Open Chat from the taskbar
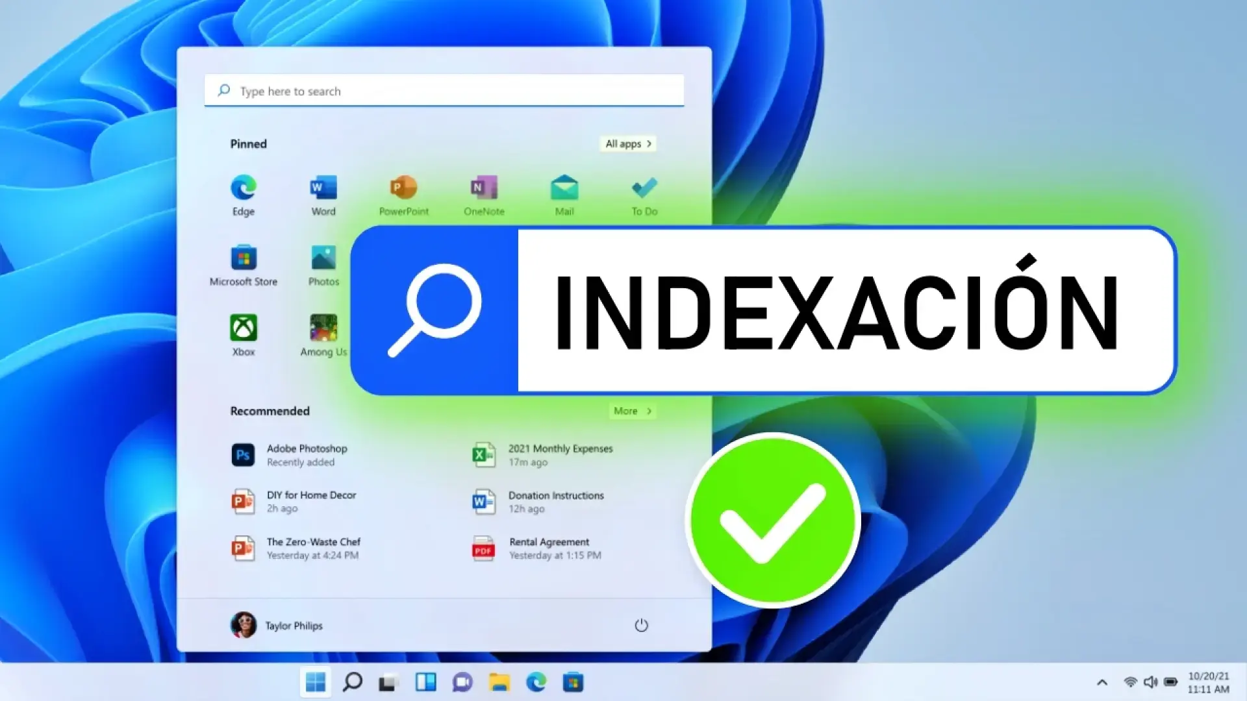 tap(462, 682)
